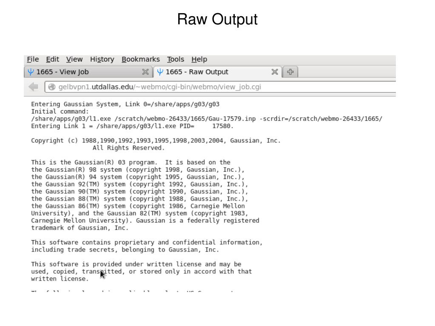Screen dimensions: 435x326
Task: Click the 'Initial command:' line
Action: coord(60,111)
